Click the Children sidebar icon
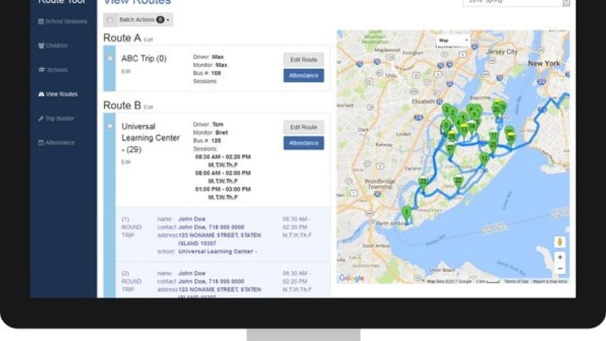This screenshot has width=606, height=341. 41,46
